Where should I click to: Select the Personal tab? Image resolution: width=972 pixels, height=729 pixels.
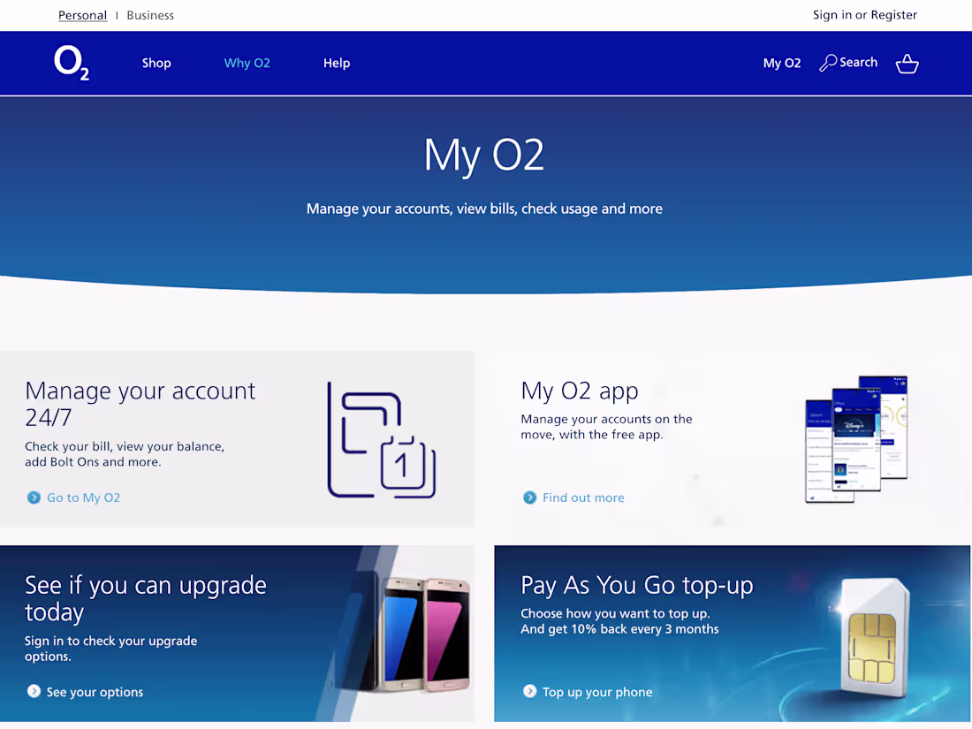(x=82, y=15)
